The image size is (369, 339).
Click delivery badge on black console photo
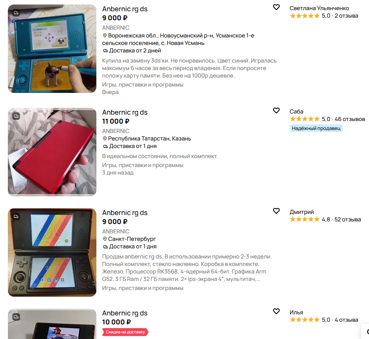[16, 217]
